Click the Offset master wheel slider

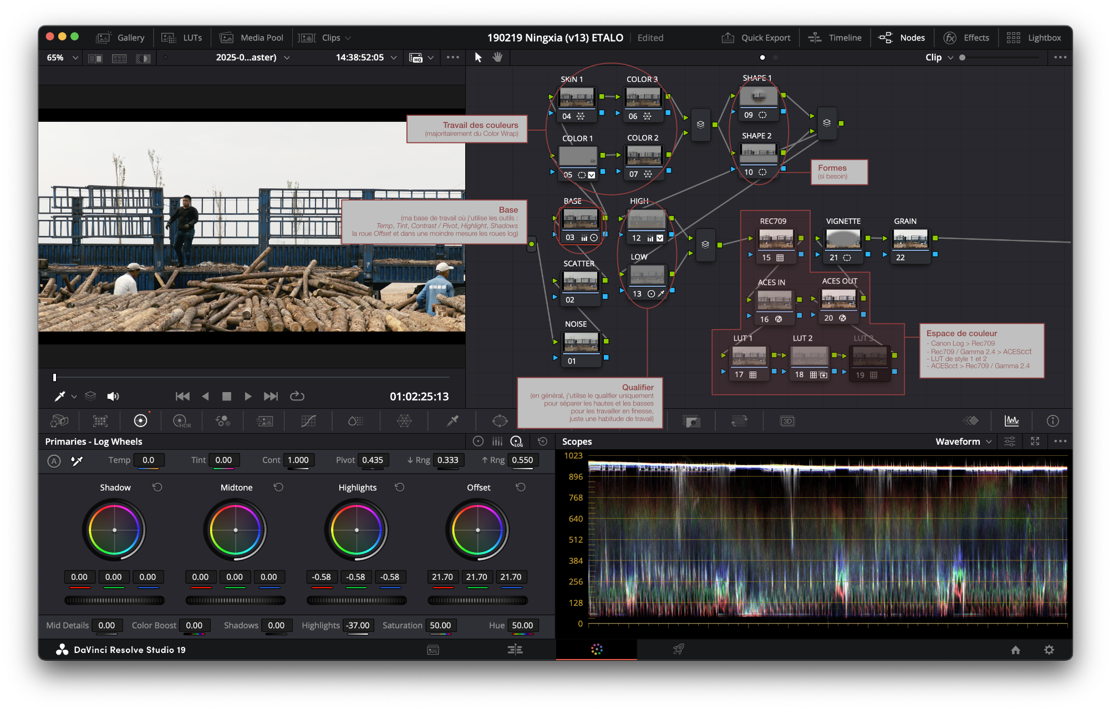(x=477, y=600)
